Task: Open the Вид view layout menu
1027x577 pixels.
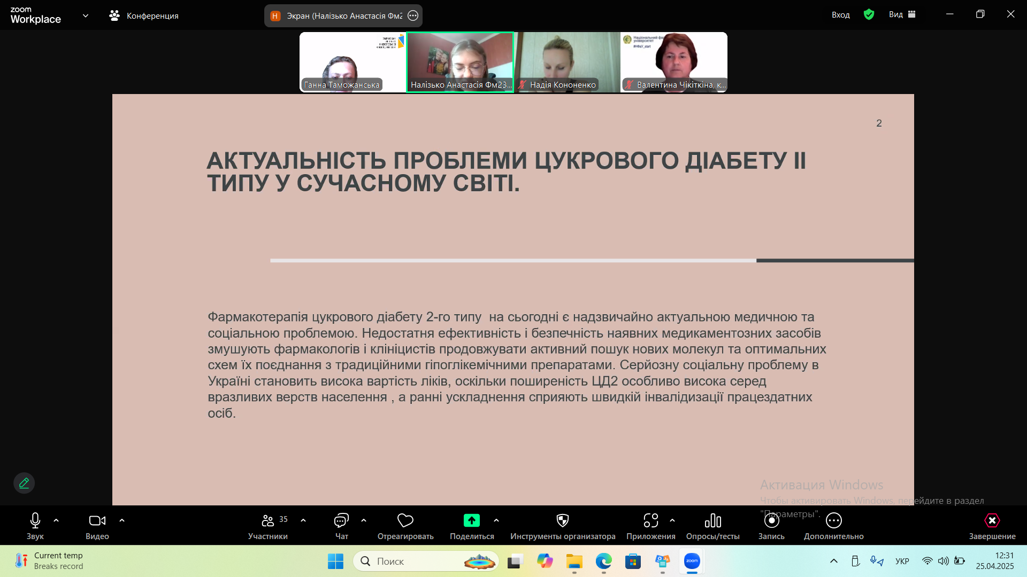Action: coord(902,14)
